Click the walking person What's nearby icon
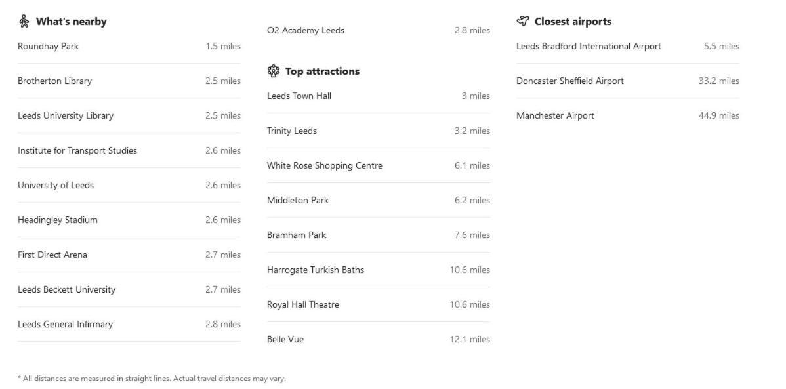 tap(24, 21)
